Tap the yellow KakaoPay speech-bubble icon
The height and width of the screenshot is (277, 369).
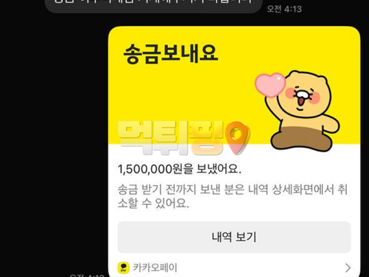[123, 268]
